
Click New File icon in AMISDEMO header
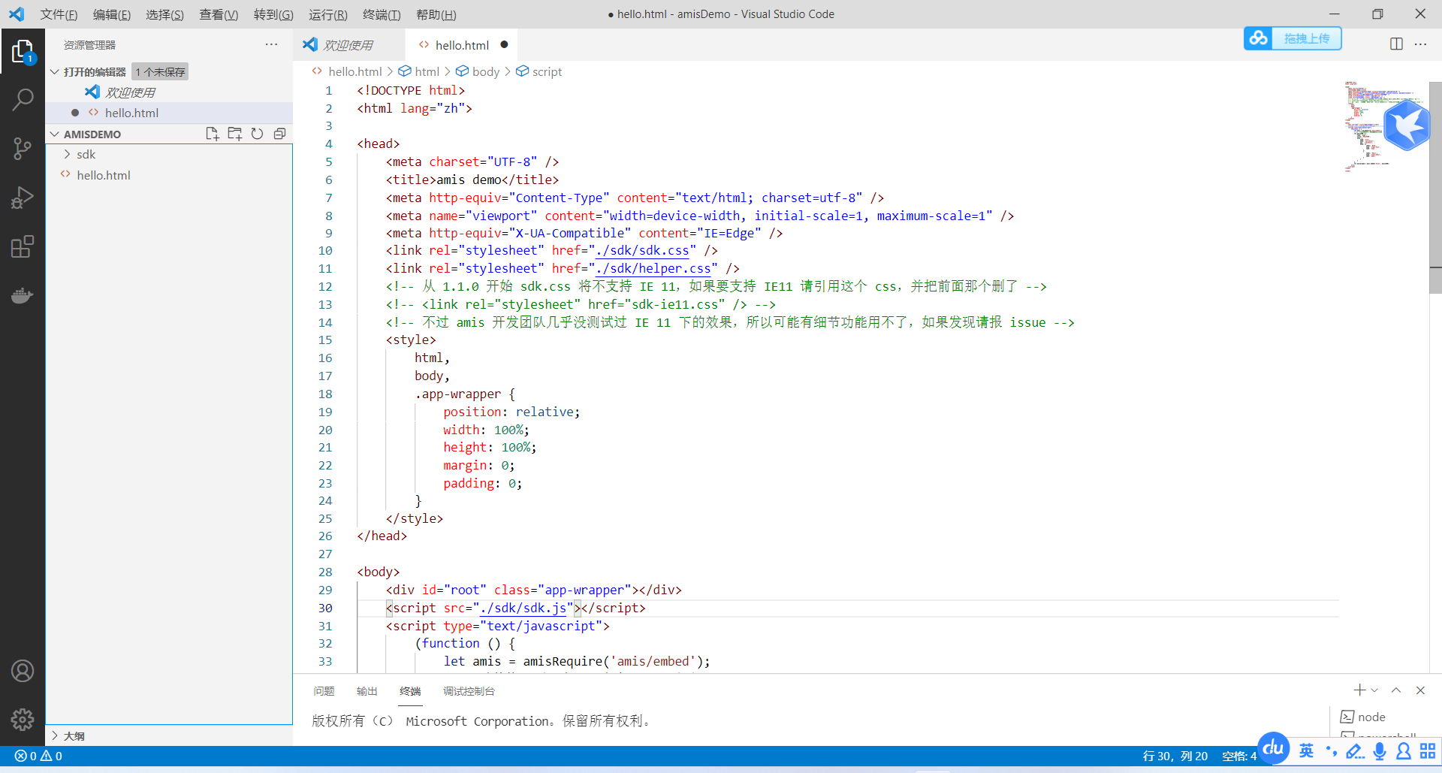(213, 134)
